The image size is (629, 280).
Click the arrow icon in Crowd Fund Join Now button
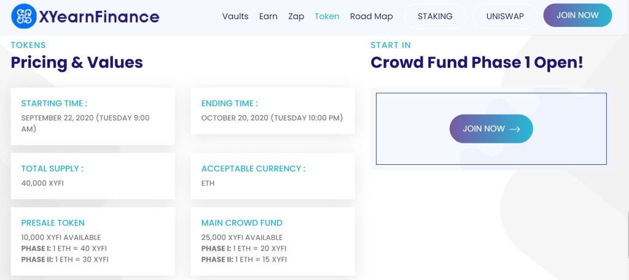click(x=515, y=129)
